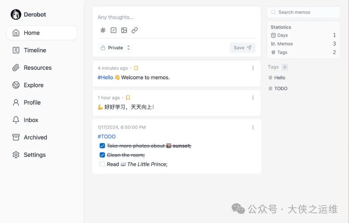Screen dimensions: 349x223
Task: Click the link icon in memo editor
Action: pyautogui.click(x=135, y=30)
